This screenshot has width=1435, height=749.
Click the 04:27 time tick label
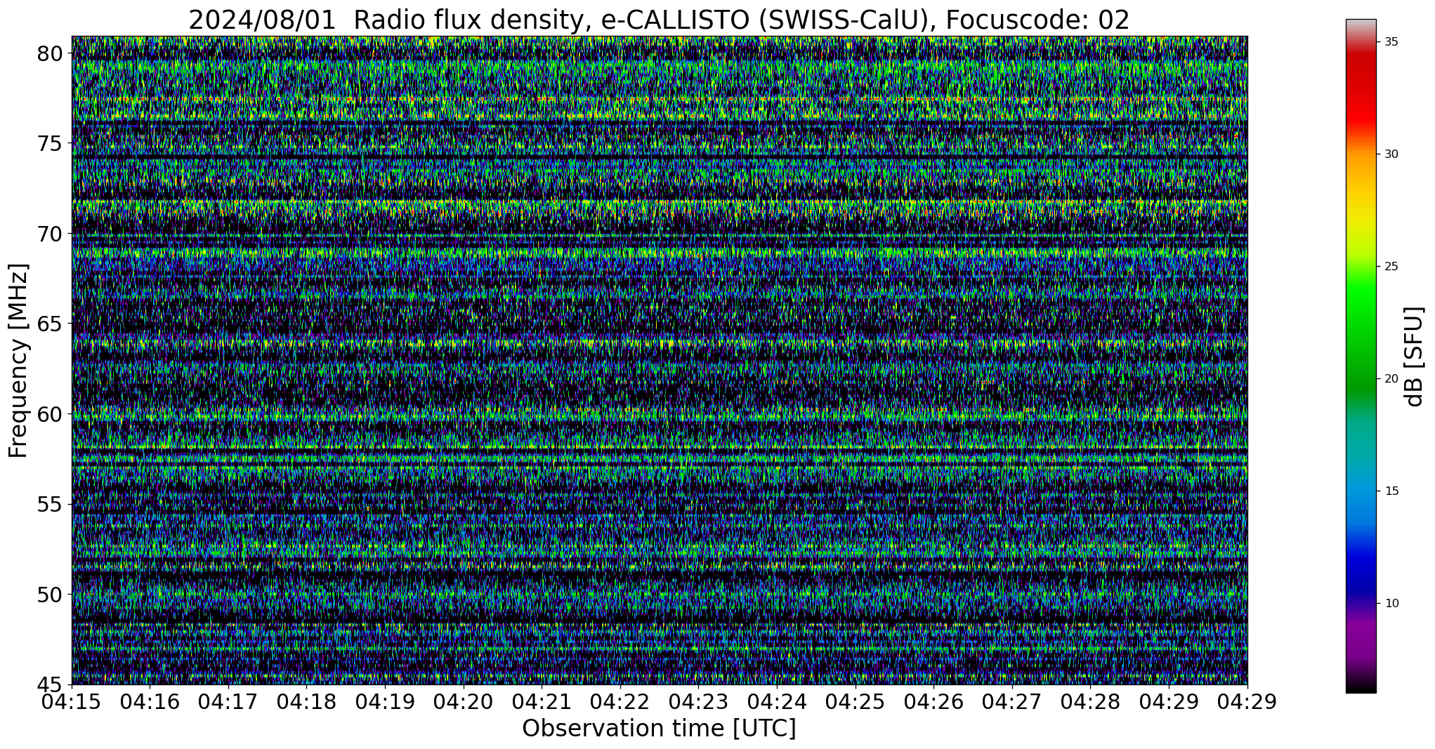click(x=1013, y=701)
